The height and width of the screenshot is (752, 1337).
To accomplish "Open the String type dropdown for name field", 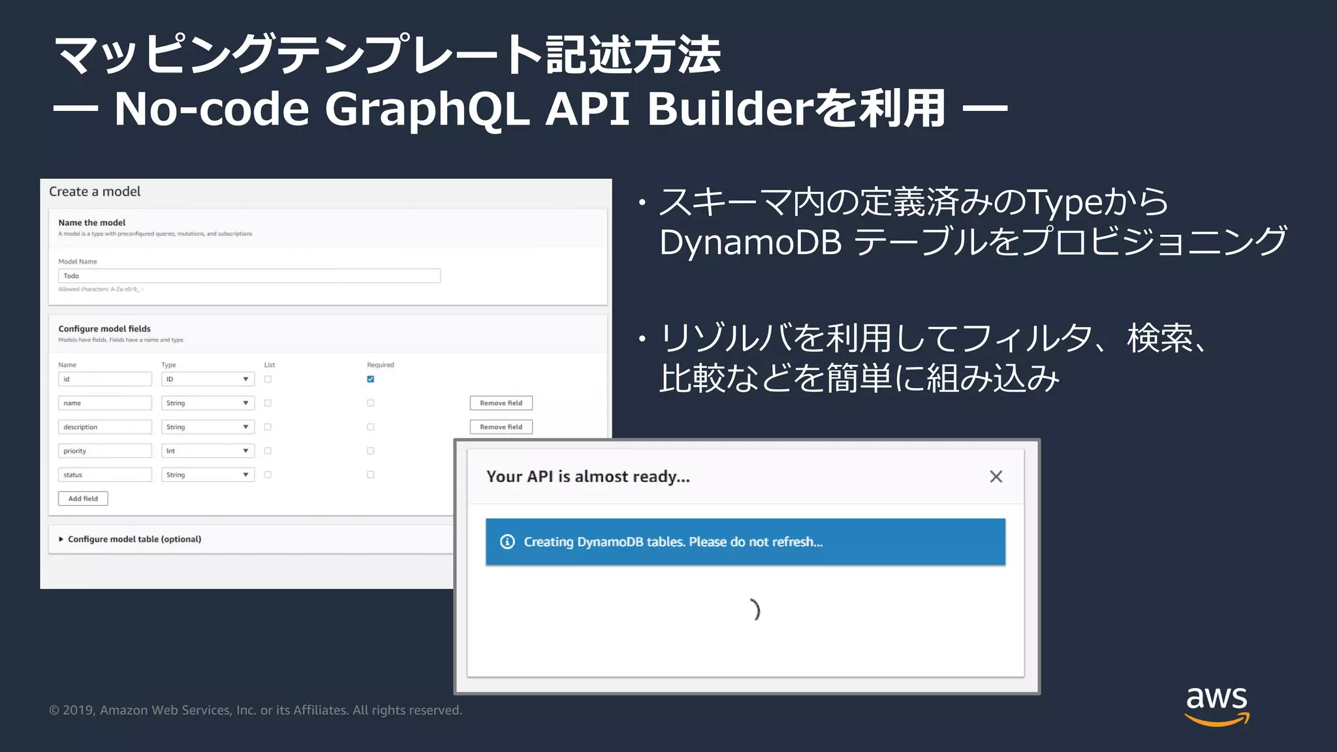I will click(208, 403).
